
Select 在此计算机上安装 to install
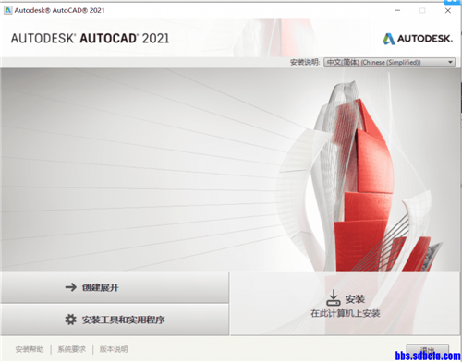pyautogui.click(x=346, y=303)
